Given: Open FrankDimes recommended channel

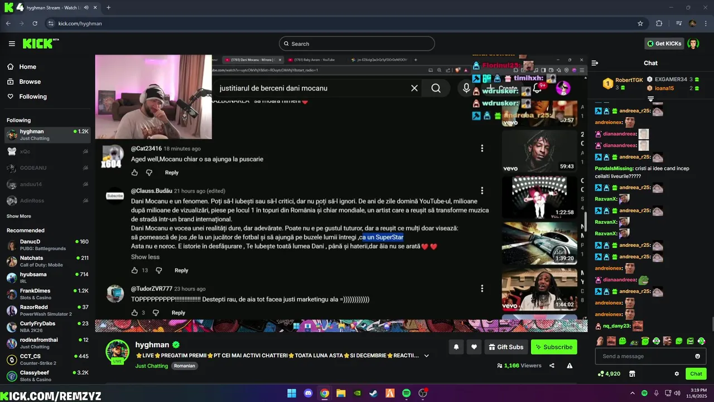Looking at the screenshot, I should click(47, 294).
